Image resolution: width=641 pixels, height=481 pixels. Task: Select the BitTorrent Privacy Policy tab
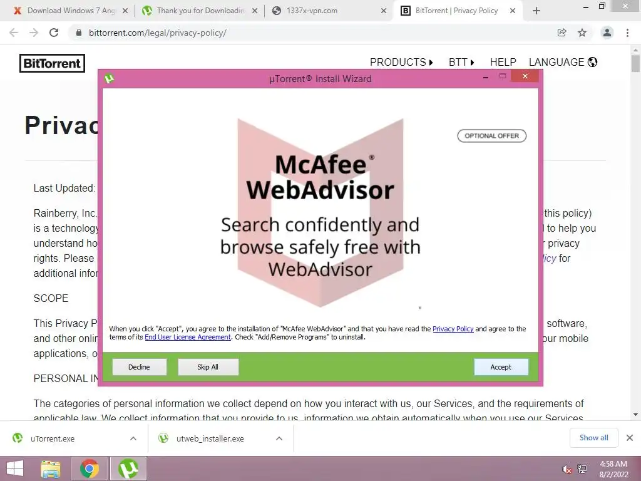(456, 11)
